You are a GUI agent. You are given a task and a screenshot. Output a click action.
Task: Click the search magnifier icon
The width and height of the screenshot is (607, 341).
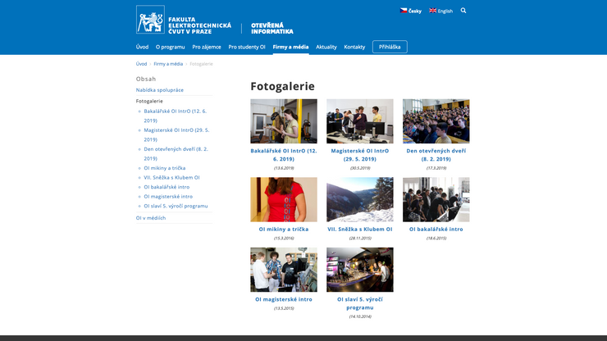point(463,11)
